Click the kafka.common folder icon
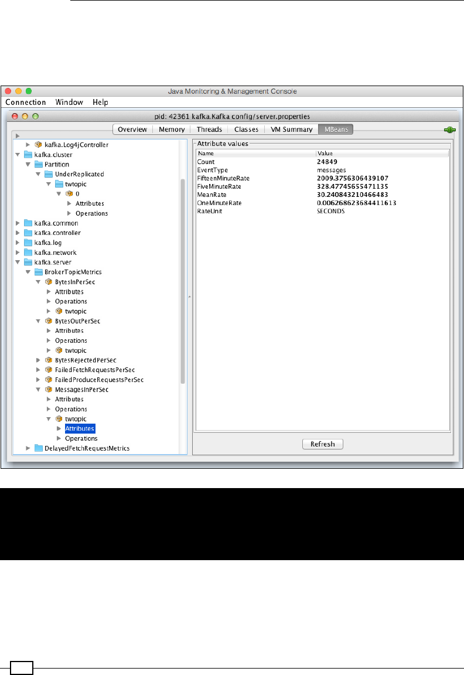 coord(28,223)
